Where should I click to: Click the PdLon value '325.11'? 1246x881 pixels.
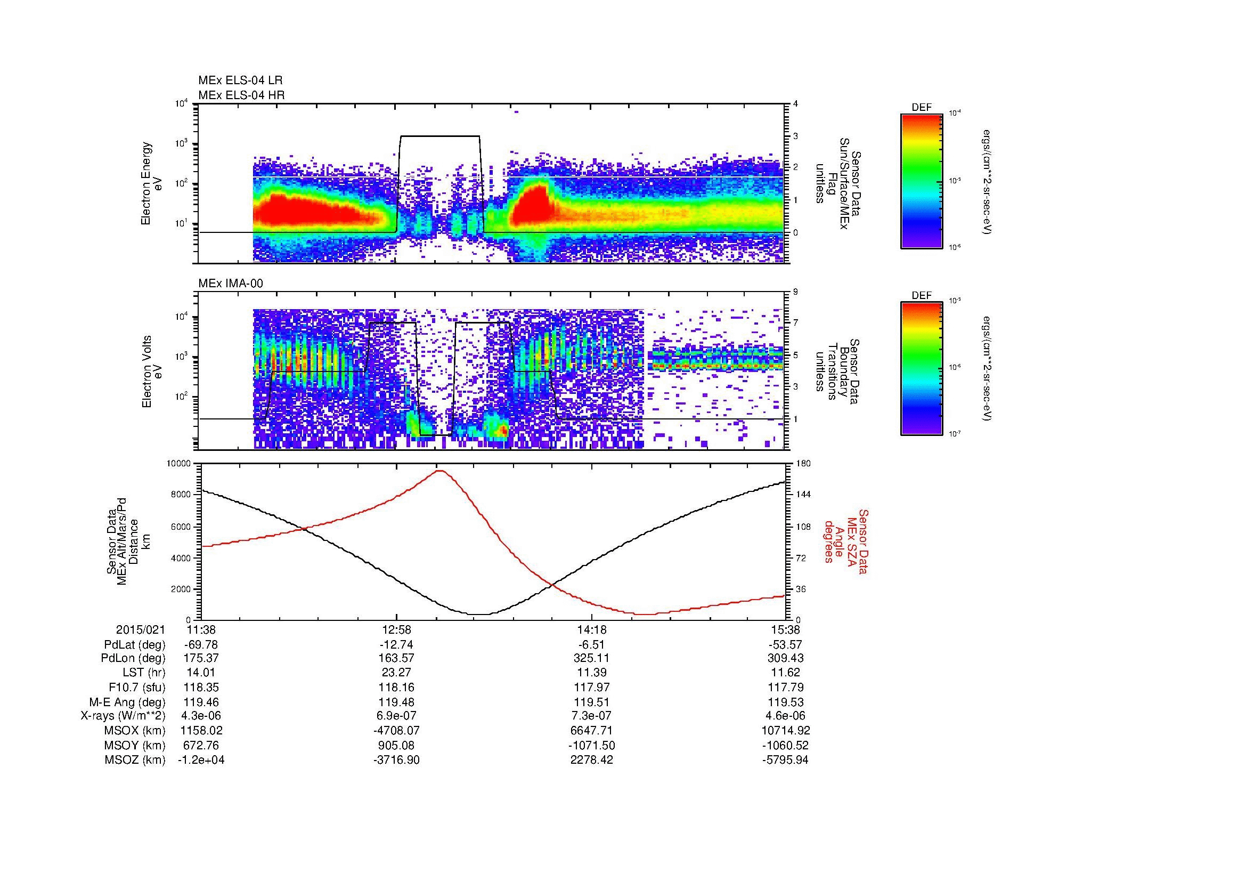591,658
